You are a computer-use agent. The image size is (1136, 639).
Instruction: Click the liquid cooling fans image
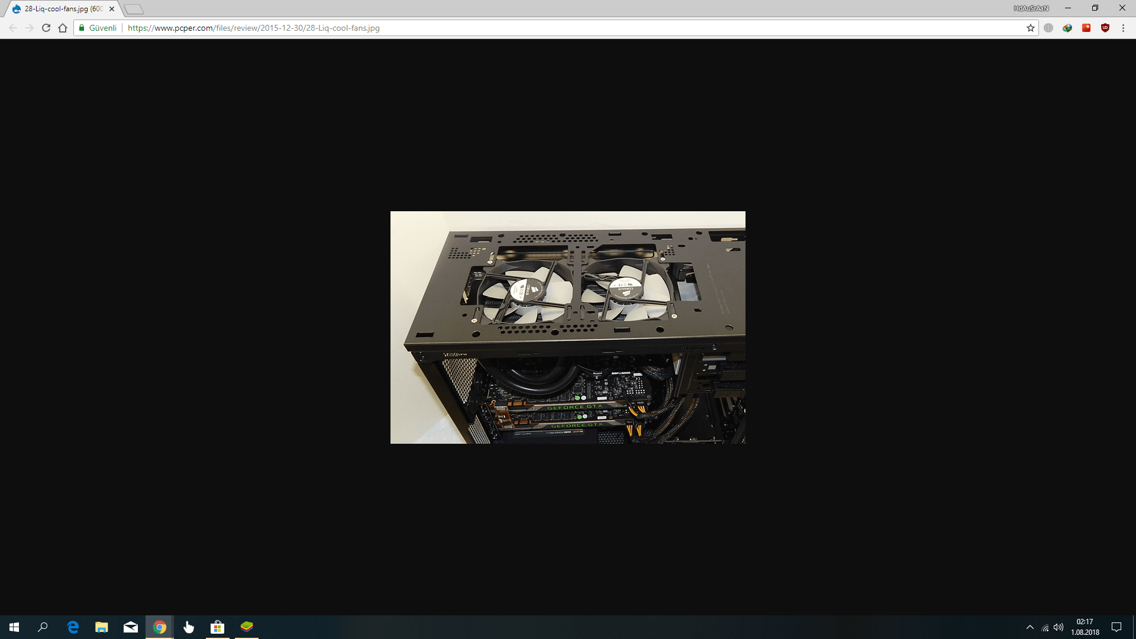[x=567, y=327]
